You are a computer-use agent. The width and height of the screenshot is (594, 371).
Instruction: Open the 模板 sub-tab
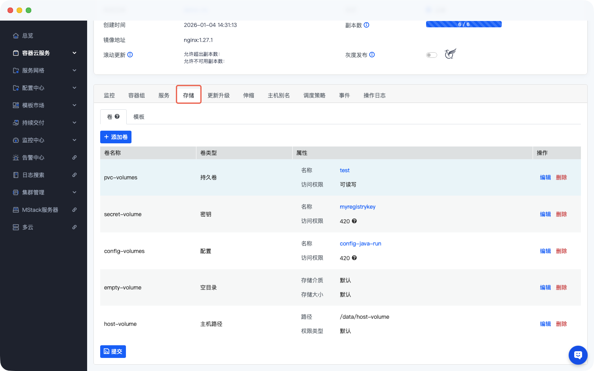139,117
